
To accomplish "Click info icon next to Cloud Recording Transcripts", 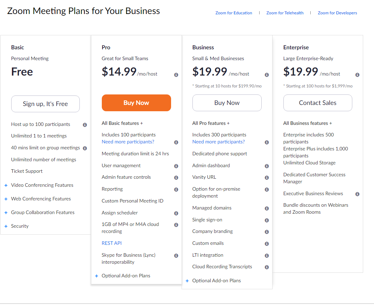I will (x=267, y=267).
